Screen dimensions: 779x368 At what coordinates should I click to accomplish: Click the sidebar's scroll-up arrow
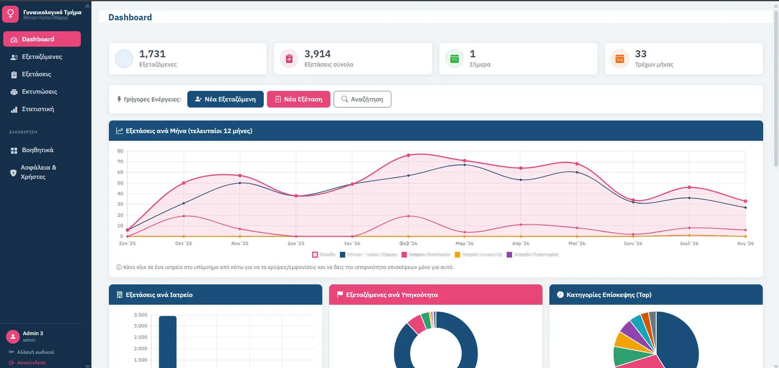pos(88,6)
